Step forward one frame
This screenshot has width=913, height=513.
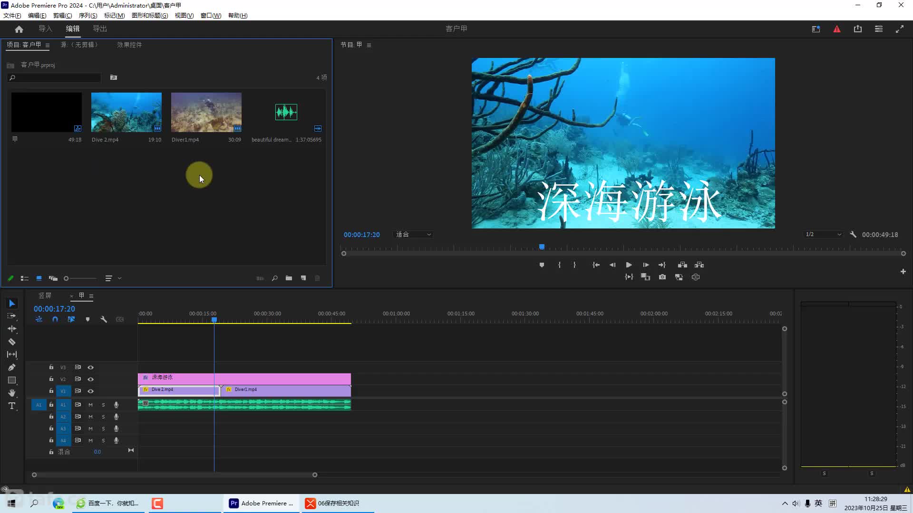[645, 265]
